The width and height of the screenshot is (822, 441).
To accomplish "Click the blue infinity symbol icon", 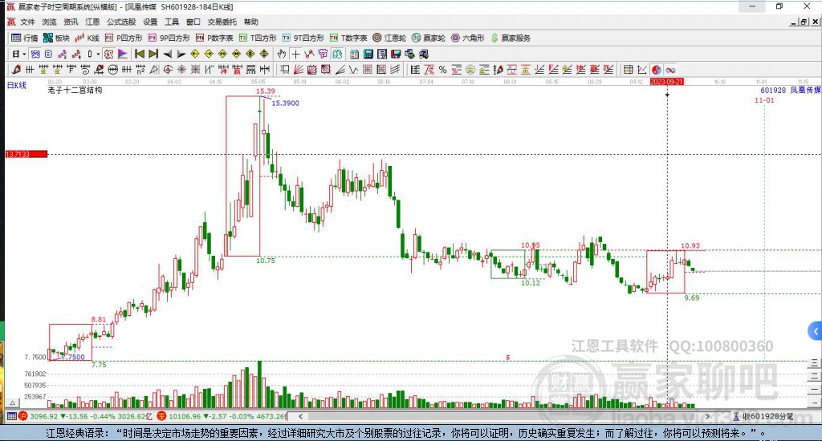I will click(x=670, y=70).
